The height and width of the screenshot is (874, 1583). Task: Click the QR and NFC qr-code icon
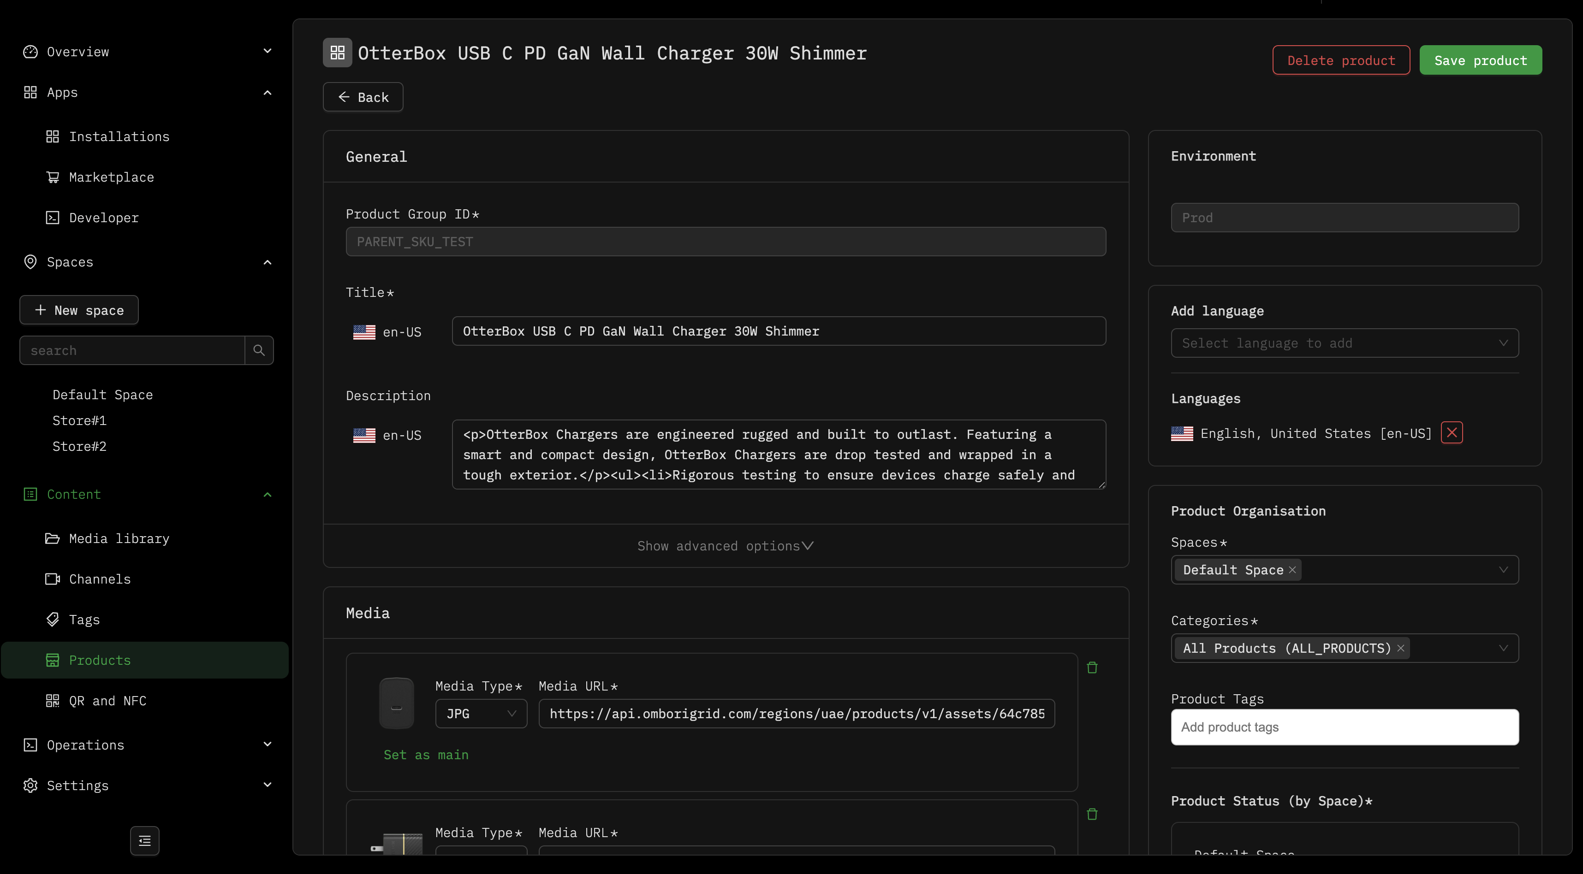52,700
